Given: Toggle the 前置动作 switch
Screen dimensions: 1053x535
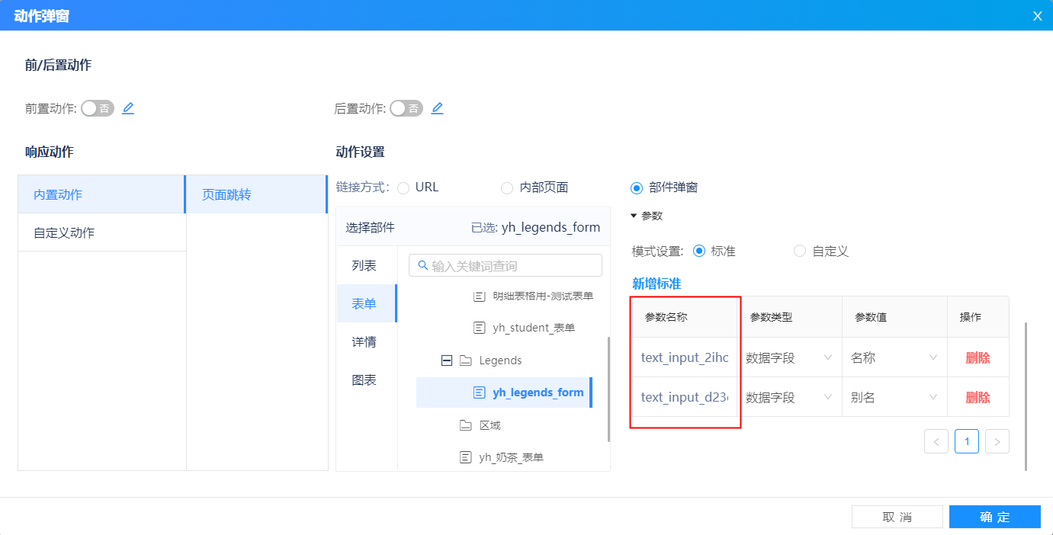Looking at the screenshot, I should point(98,108).
